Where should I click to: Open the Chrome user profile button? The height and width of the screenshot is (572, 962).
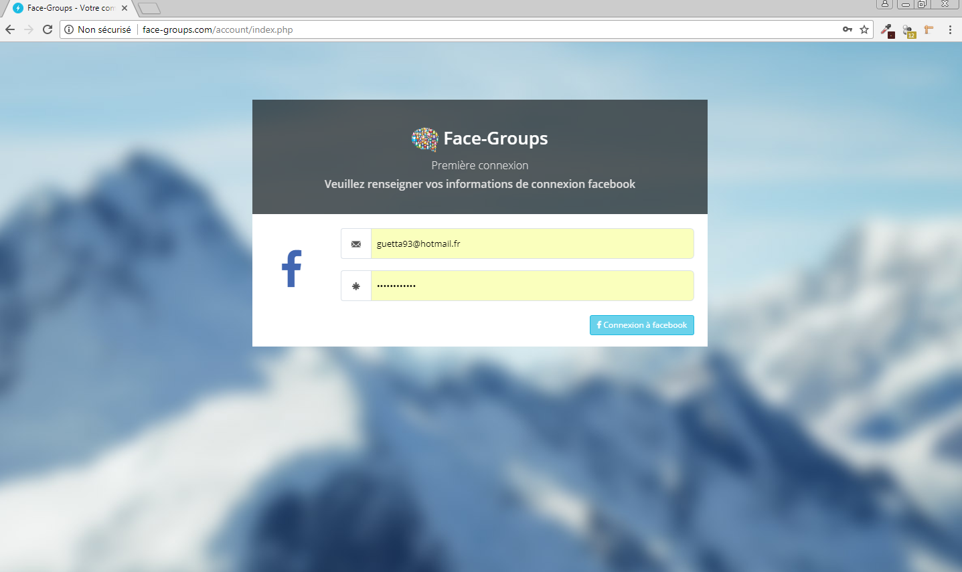click(884, 4)
